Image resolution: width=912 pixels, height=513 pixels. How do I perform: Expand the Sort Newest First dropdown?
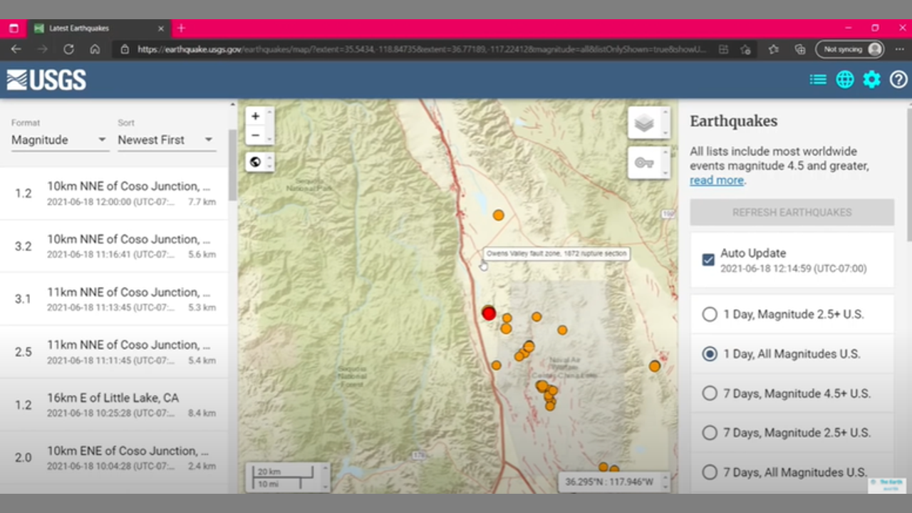(x=165, y=140)
